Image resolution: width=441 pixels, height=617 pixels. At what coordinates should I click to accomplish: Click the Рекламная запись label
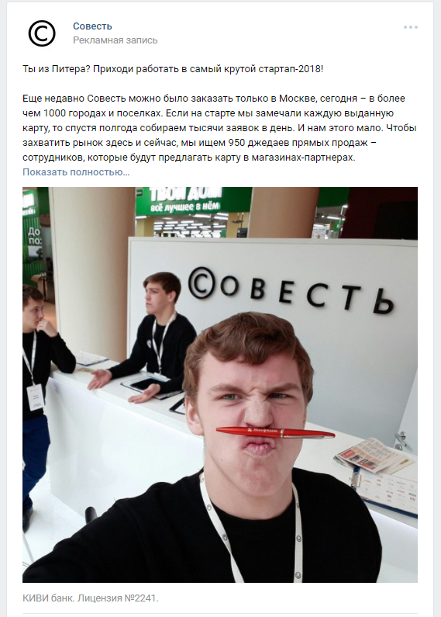115,40
